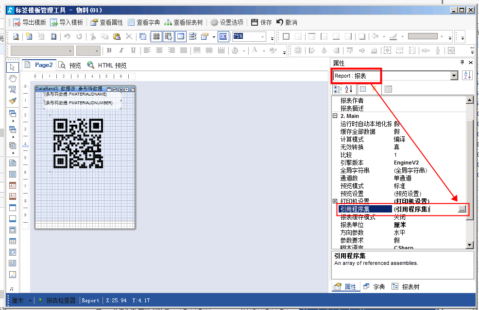Switch to the 预览 preview tab

[70, 65]
